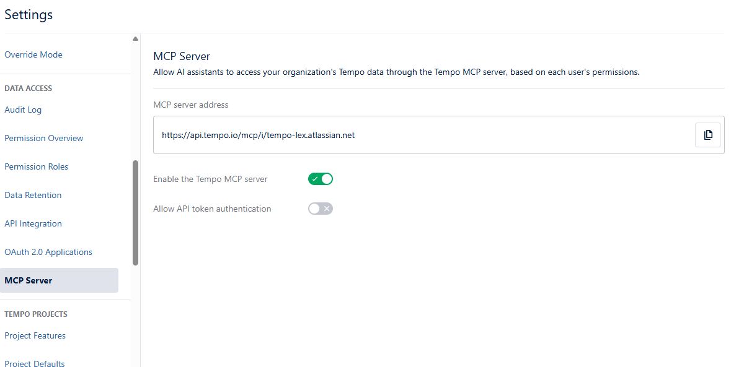The width and height of the screenshot is (731, 367).
Task: Click the 'MCP server address' label
Action: (191, 105)
